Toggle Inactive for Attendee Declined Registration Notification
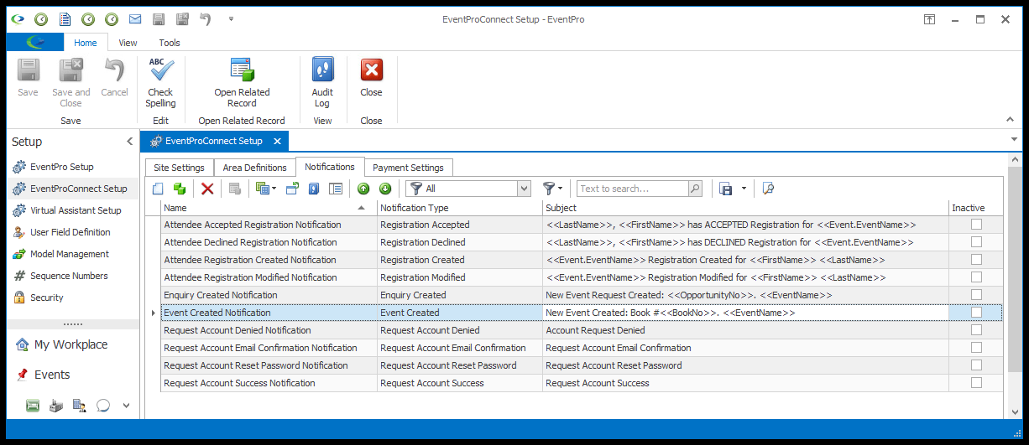Viewport: 1029px width, 445px height. [976, 242]
